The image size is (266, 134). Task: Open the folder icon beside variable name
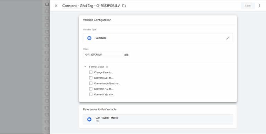(x=124, y=6)
